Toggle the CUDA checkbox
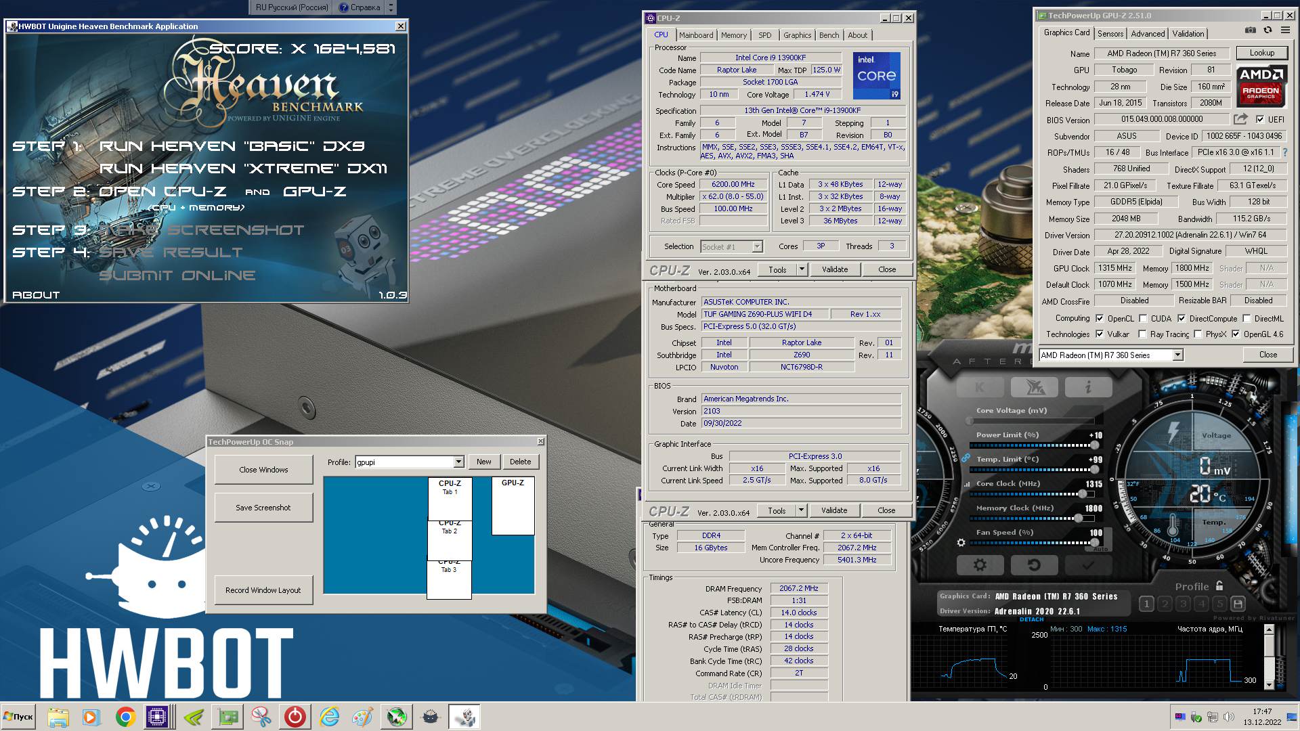Image resolution: width=1300 pixels, height=731 pixels. (1143, 318)
